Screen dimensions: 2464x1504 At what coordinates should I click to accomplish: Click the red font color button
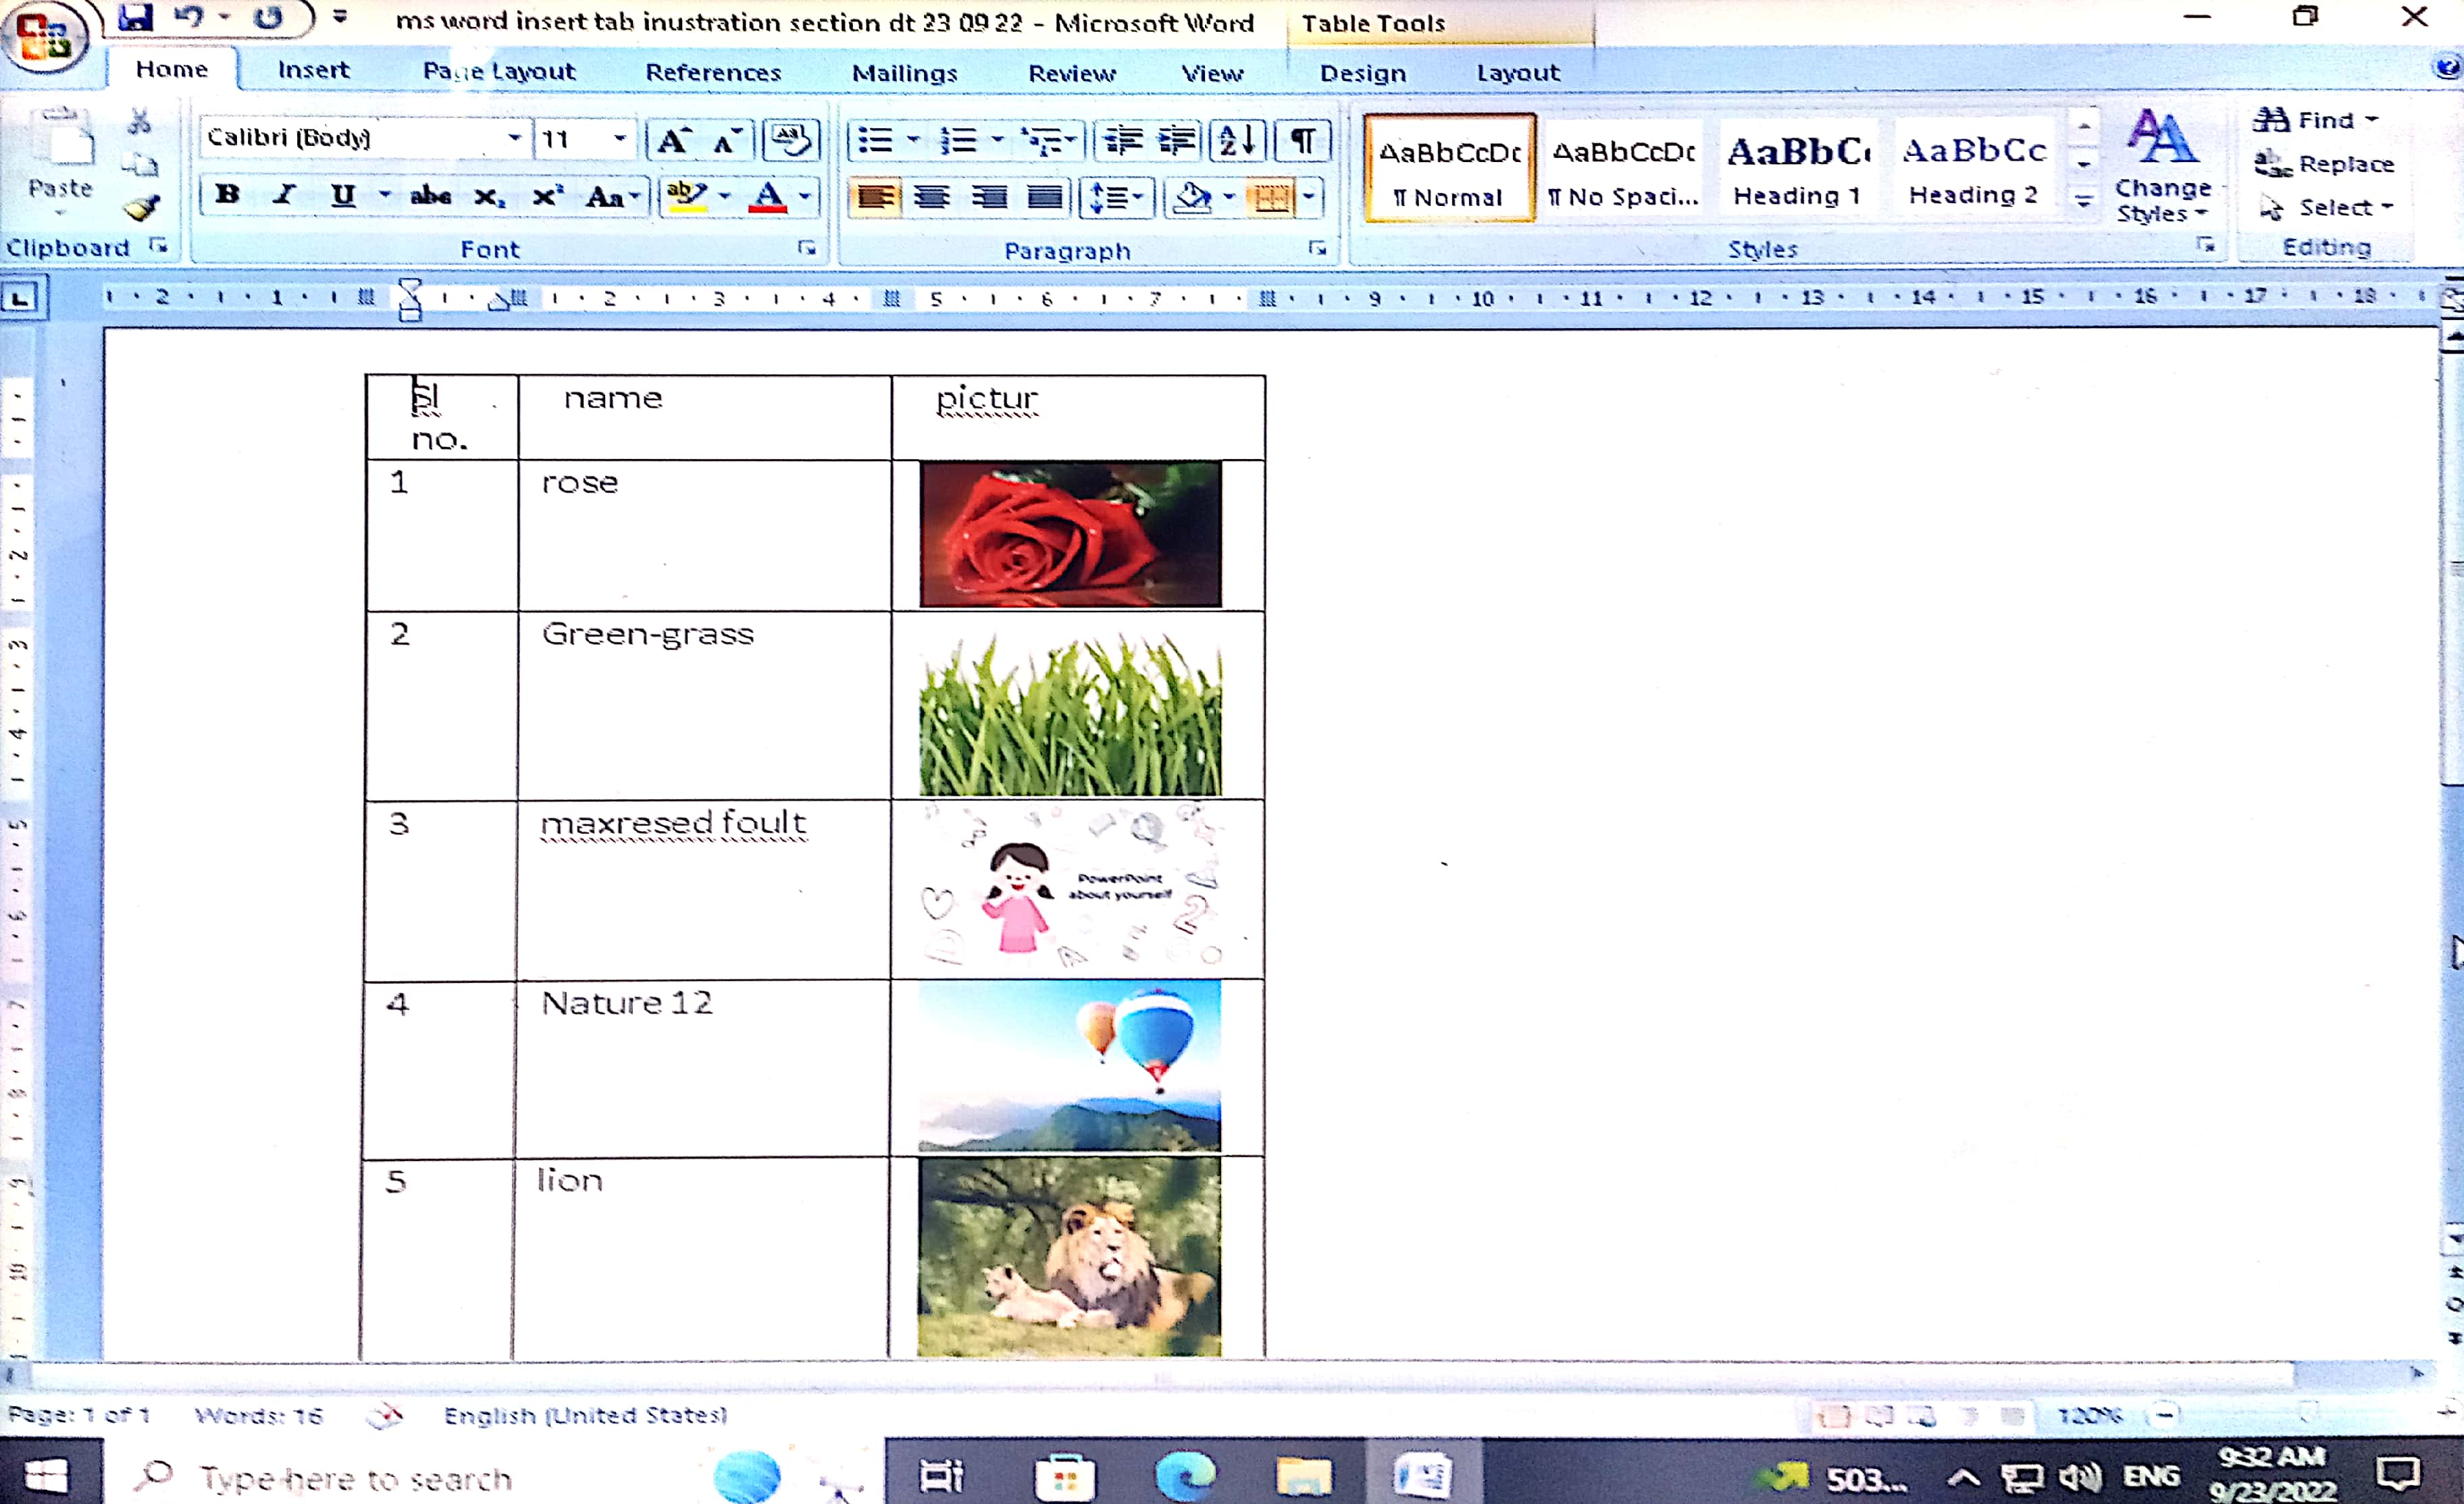tap(768, 196)
